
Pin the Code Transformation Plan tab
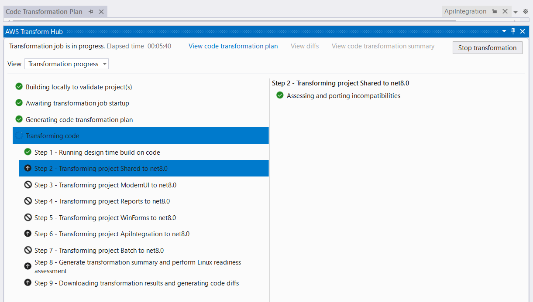tap(91, 12)
